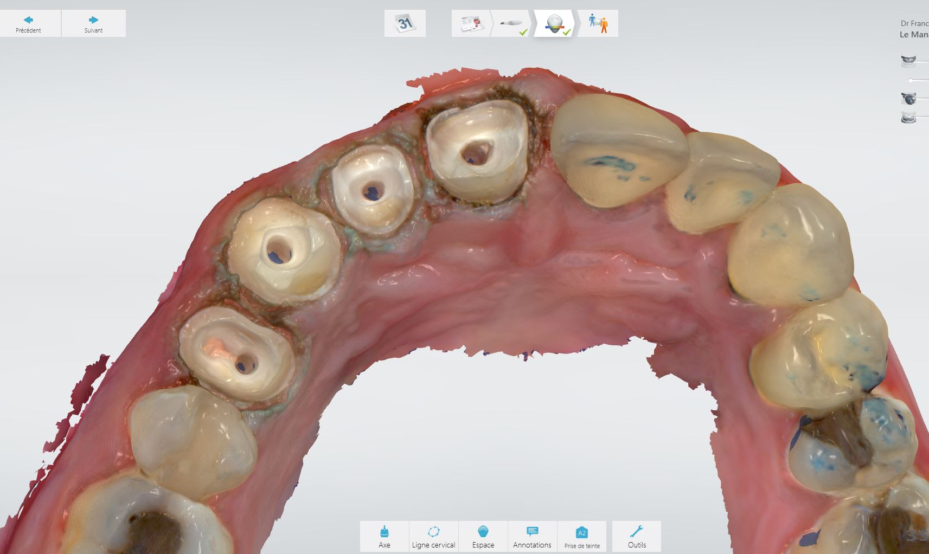Viewport: 929px width, 554px height.
Task: Toggle the preparation scan visibility icon
Action: click(908, 99)
